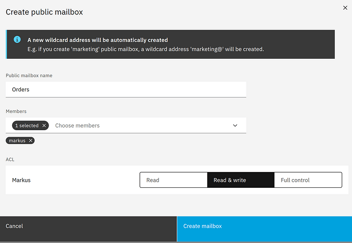Set Markus permission to Read
The width and height of the screenshot is (352, 243).
[173, 180]
